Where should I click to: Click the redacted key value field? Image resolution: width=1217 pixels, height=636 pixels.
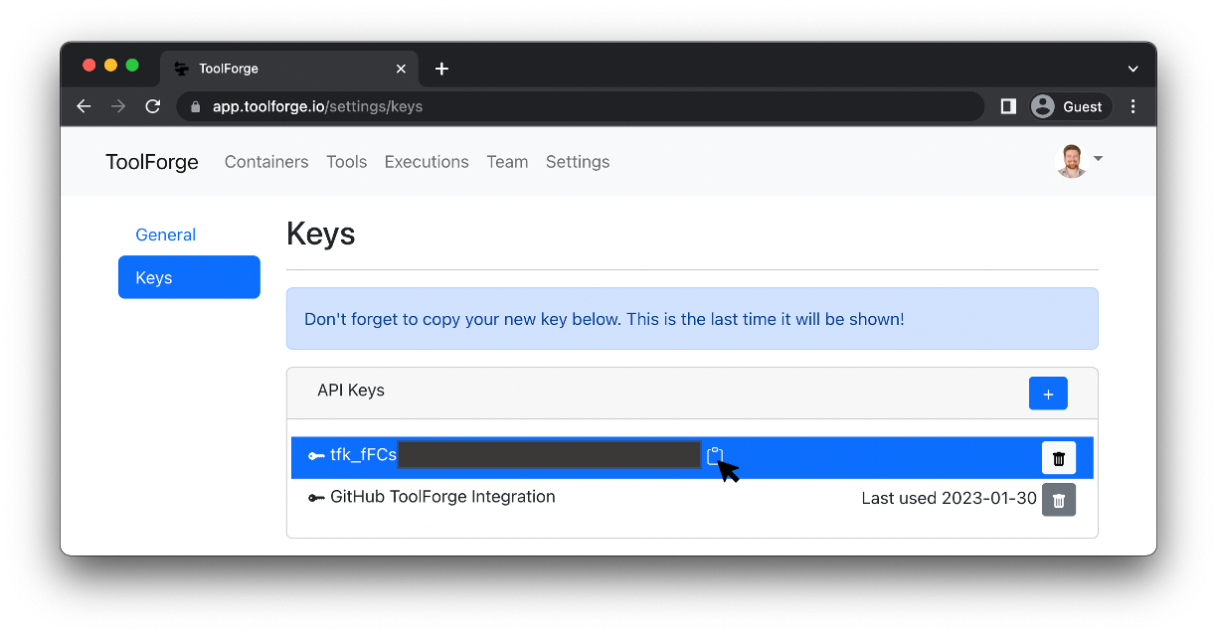click(x=549, y=455)
